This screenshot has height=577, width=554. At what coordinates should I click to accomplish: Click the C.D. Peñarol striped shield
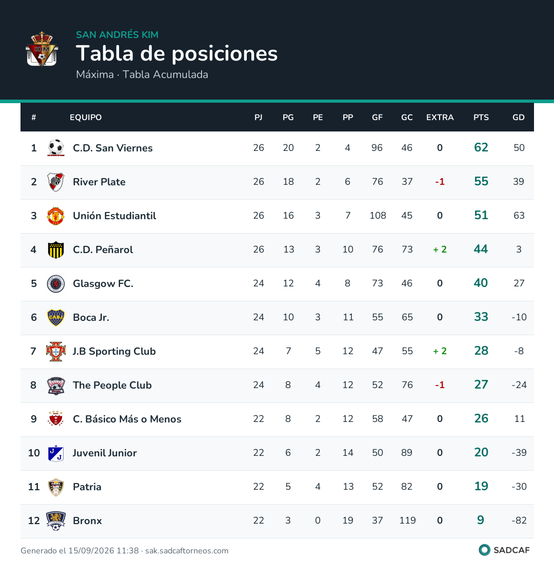[x=56, y=250]
